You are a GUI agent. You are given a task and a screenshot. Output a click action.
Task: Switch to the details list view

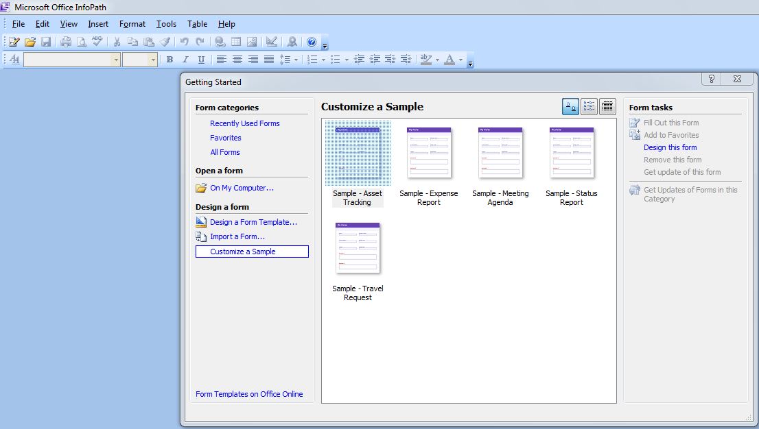pyautogui.click(x=607, y=106)
